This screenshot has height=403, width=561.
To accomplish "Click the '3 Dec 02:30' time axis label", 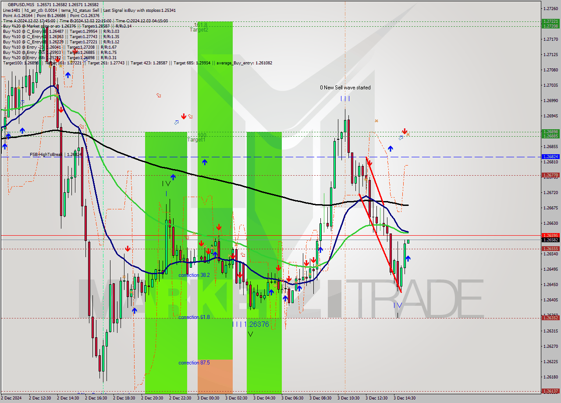I will click(236, 398).
